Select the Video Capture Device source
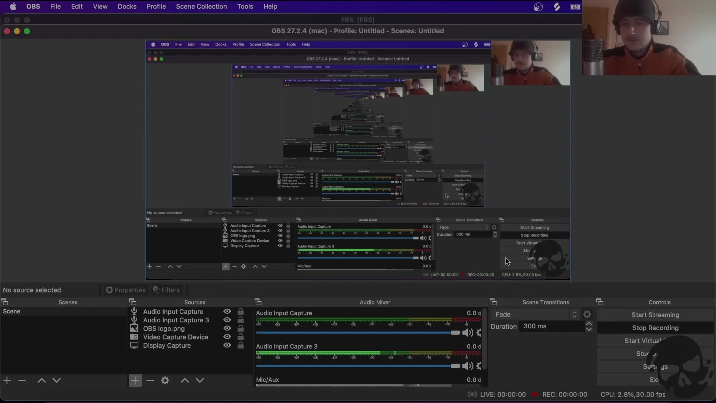Image resolution: width=716 pixels, height=403 pixels. [x=176, y=337]
